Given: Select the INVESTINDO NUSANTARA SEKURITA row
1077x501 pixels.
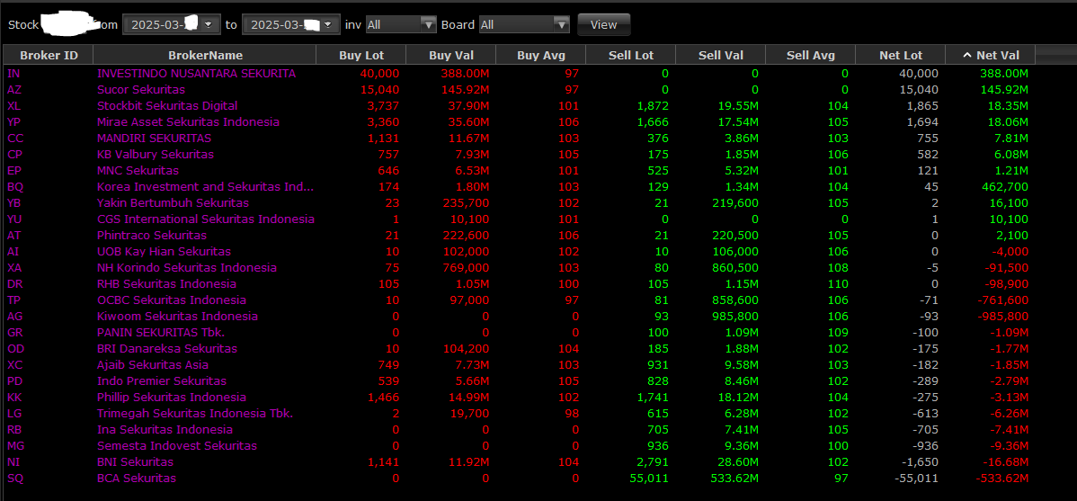Looking at the screenshot, I should tap(520, 73).
